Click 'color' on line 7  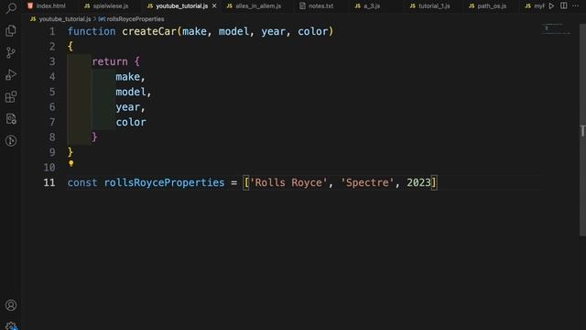pyautogui.click(x=131, y=122)
